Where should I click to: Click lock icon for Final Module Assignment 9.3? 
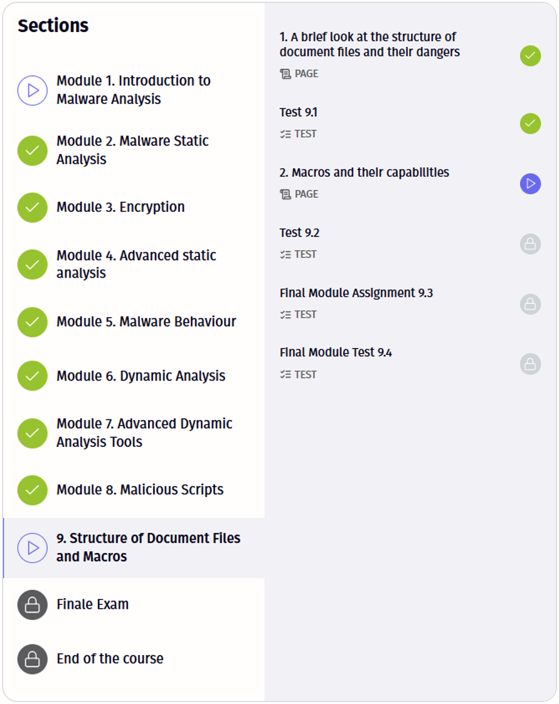point(530,304)
